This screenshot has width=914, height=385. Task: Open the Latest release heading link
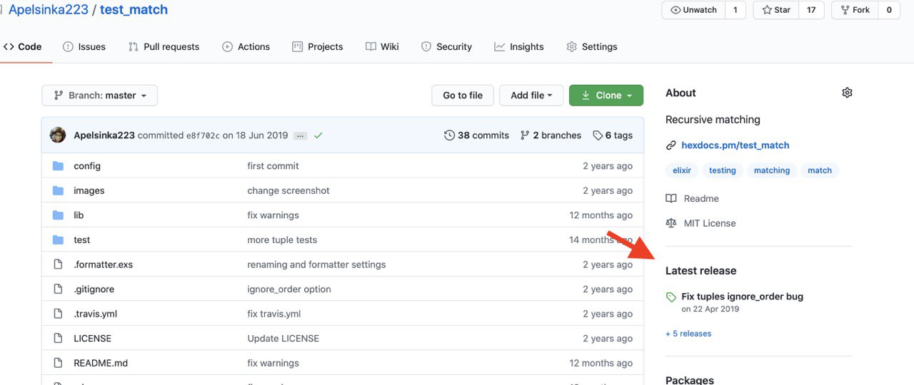click(700, 271)
